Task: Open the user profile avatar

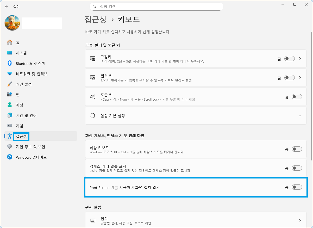Action: [x=12, y=23]
